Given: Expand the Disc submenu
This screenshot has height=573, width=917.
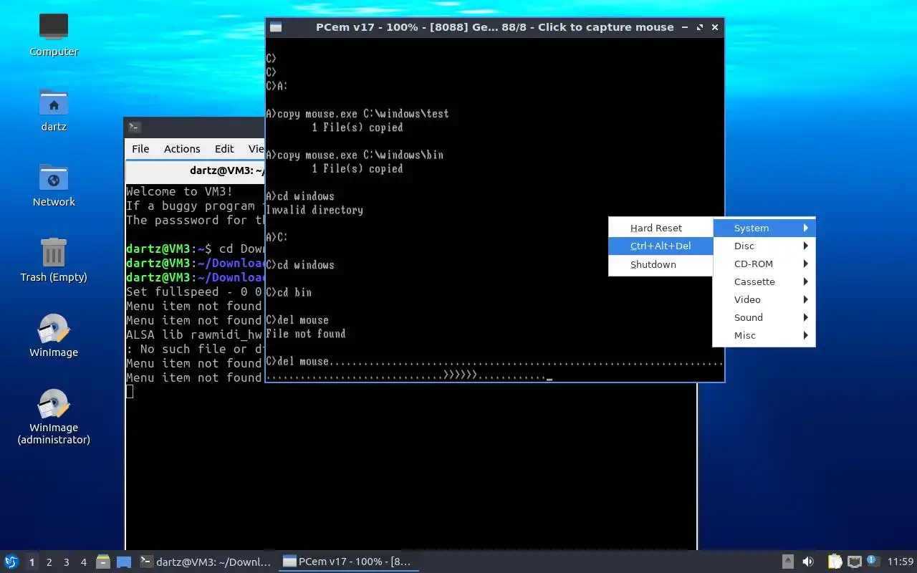Looking at the screenshot, I should coord(764,246).
